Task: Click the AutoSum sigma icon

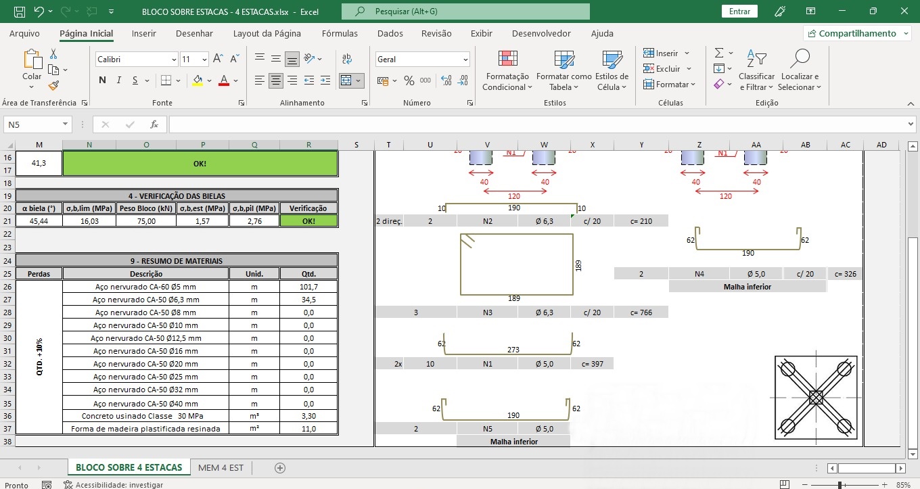Action: pyautogui.click(x=719, y=53)
